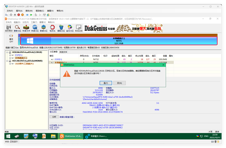The width and height of the screenshot is (226, 148).
Task: Select the 分区参数 tab
Action: tap(54, 52)
